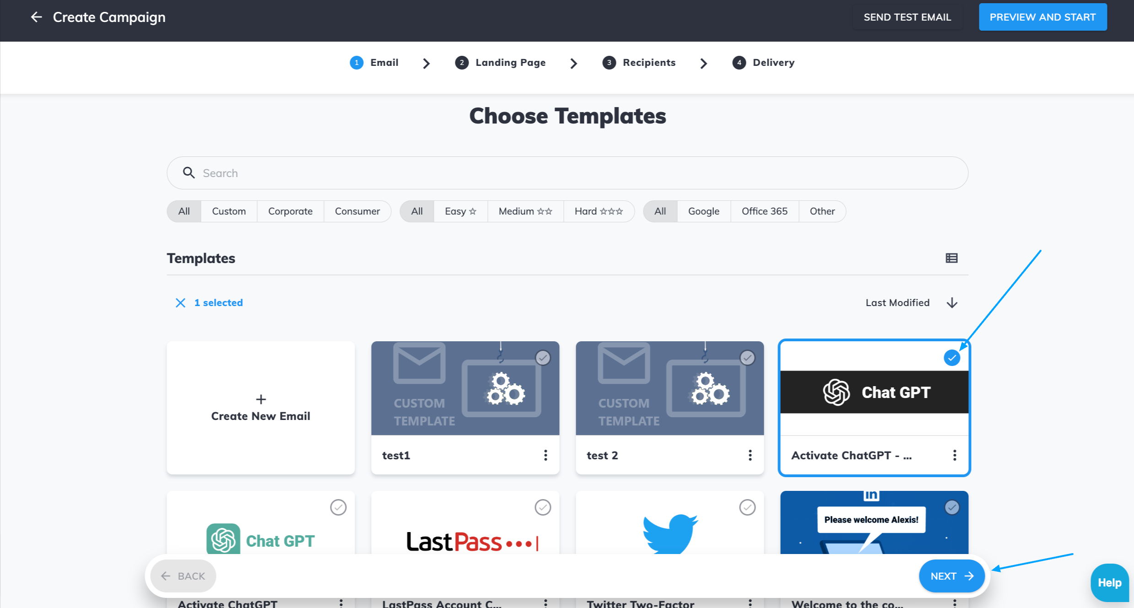Screen dimensions: 1134x608
Task: Filter templates by Hard difficulty
Action: (599, 211)
